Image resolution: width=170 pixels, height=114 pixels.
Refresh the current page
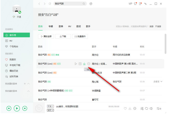pos(50,4)
